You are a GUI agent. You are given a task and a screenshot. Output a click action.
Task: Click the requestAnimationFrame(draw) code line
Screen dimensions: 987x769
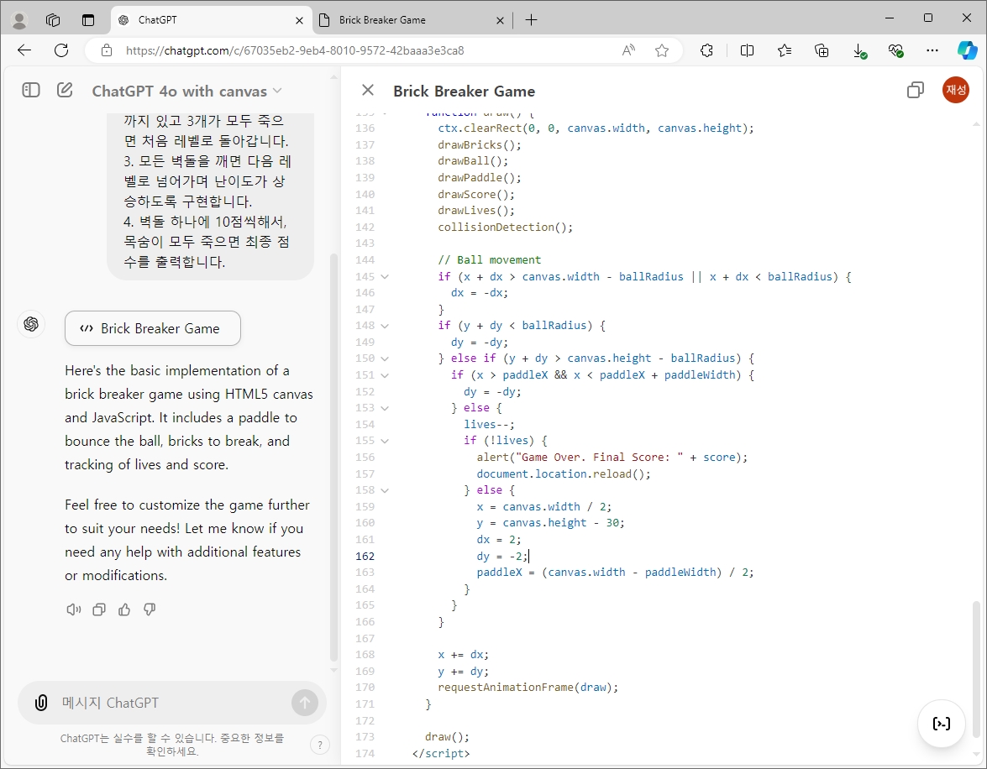pos(528,688)
